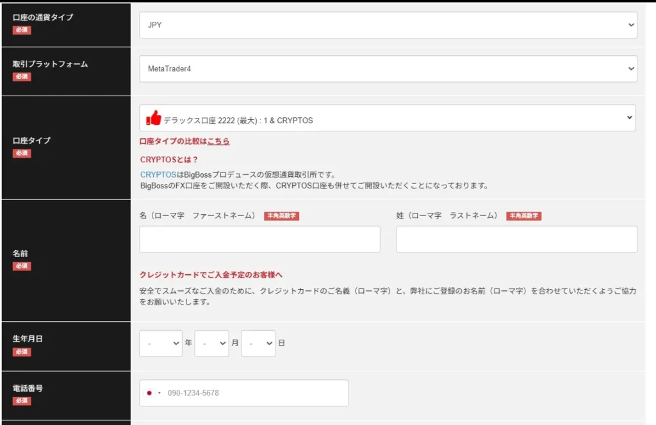Focus the first name (名 ローマ字) field

[x=260, y=239]
